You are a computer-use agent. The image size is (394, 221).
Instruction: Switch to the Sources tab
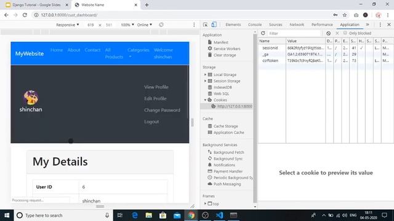pos(275,25)
